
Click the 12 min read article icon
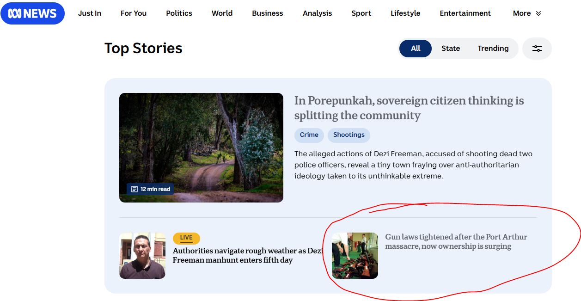(x=135, y=189)
